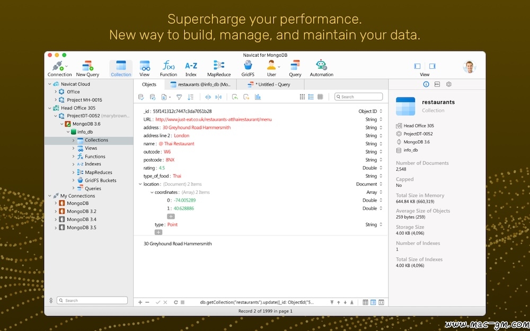The height and width of the screenshot is (331, 530).
Task: Toggle the left sidebar pane view
Action: 418,66
